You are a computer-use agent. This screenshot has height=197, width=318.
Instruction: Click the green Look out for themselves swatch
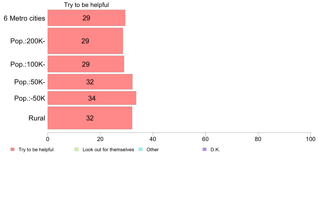click(x=77, y=149)
